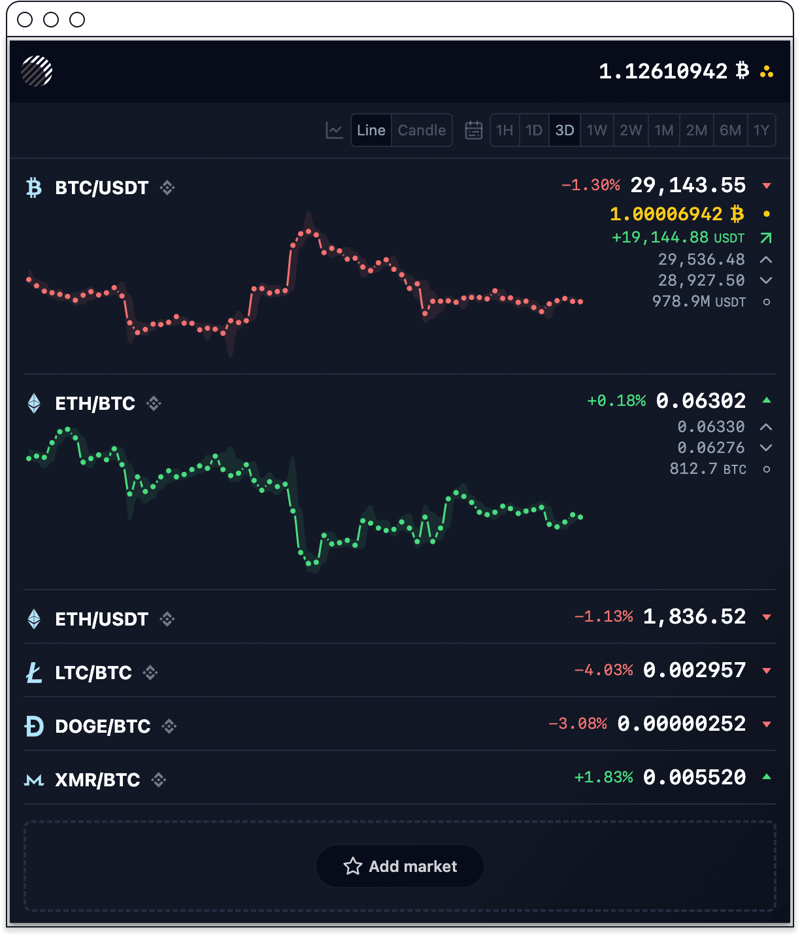Open the XMR/BTC market name

coord(97,780)
